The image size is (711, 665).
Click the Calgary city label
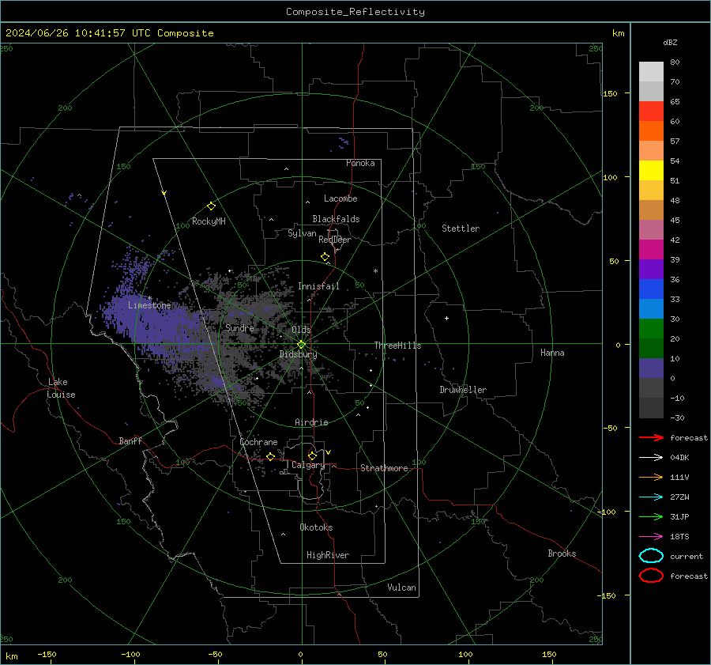(x=308, y=465)
